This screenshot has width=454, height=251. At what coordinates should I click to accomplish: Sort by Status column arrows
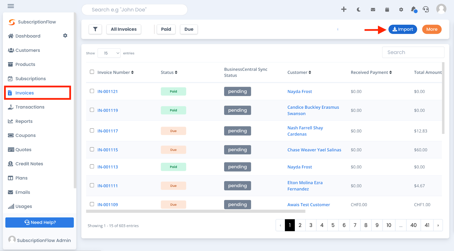tap(176, 72)
